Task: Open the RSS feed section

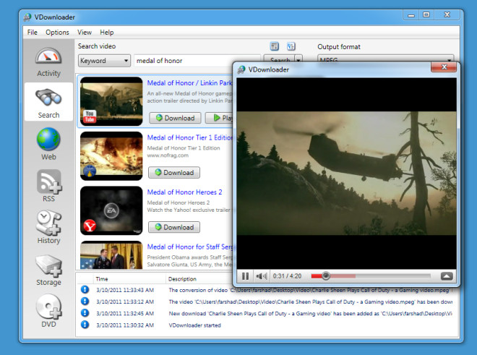Action: coord(48,186)
